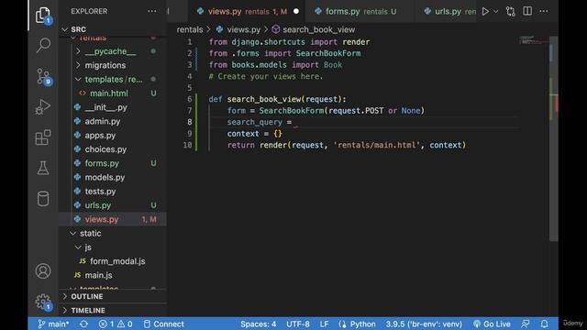Expand the OUTLINE section
Image resolution: width=587 pixels, height=330 pixels.
pyautogui.click(x=112, y=296)
